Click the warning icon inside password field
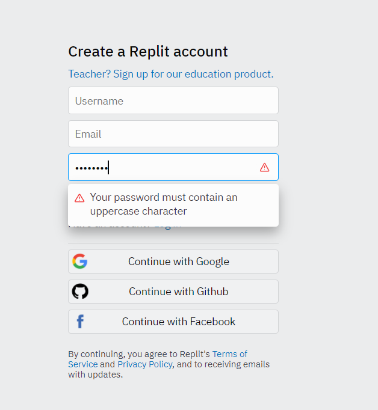Viewport: 378px width, 410px height. [x=264, y=167]
